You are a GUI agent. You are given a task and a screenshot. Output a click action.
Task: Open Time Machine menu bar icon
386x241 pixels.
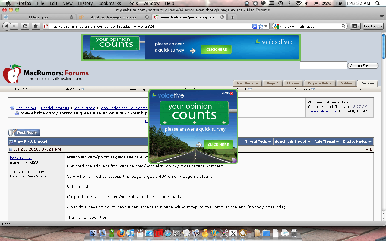tap(280, 3)
